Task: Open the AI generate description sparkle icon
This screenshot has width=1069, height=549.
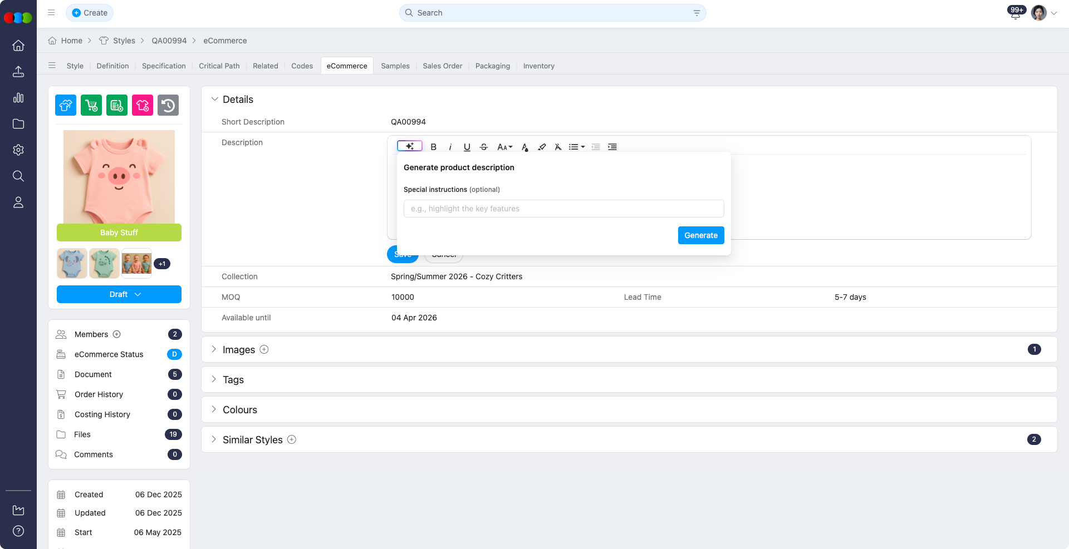Action: pyautogui.click(x=409, y=146)
